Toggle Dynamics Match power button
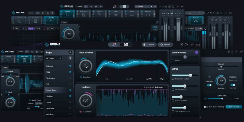 tap(173, 79)
